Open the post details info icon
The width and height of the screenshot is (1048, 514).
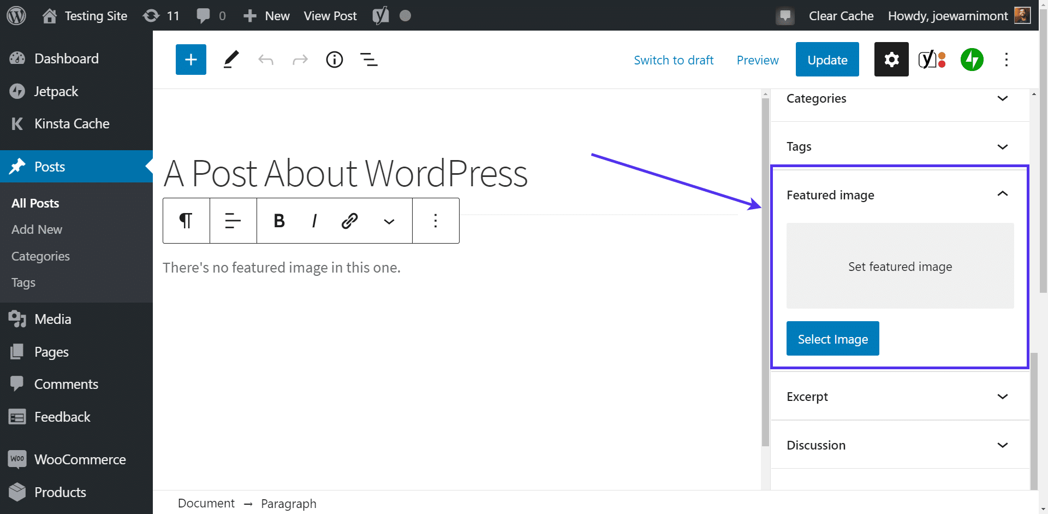334,60
